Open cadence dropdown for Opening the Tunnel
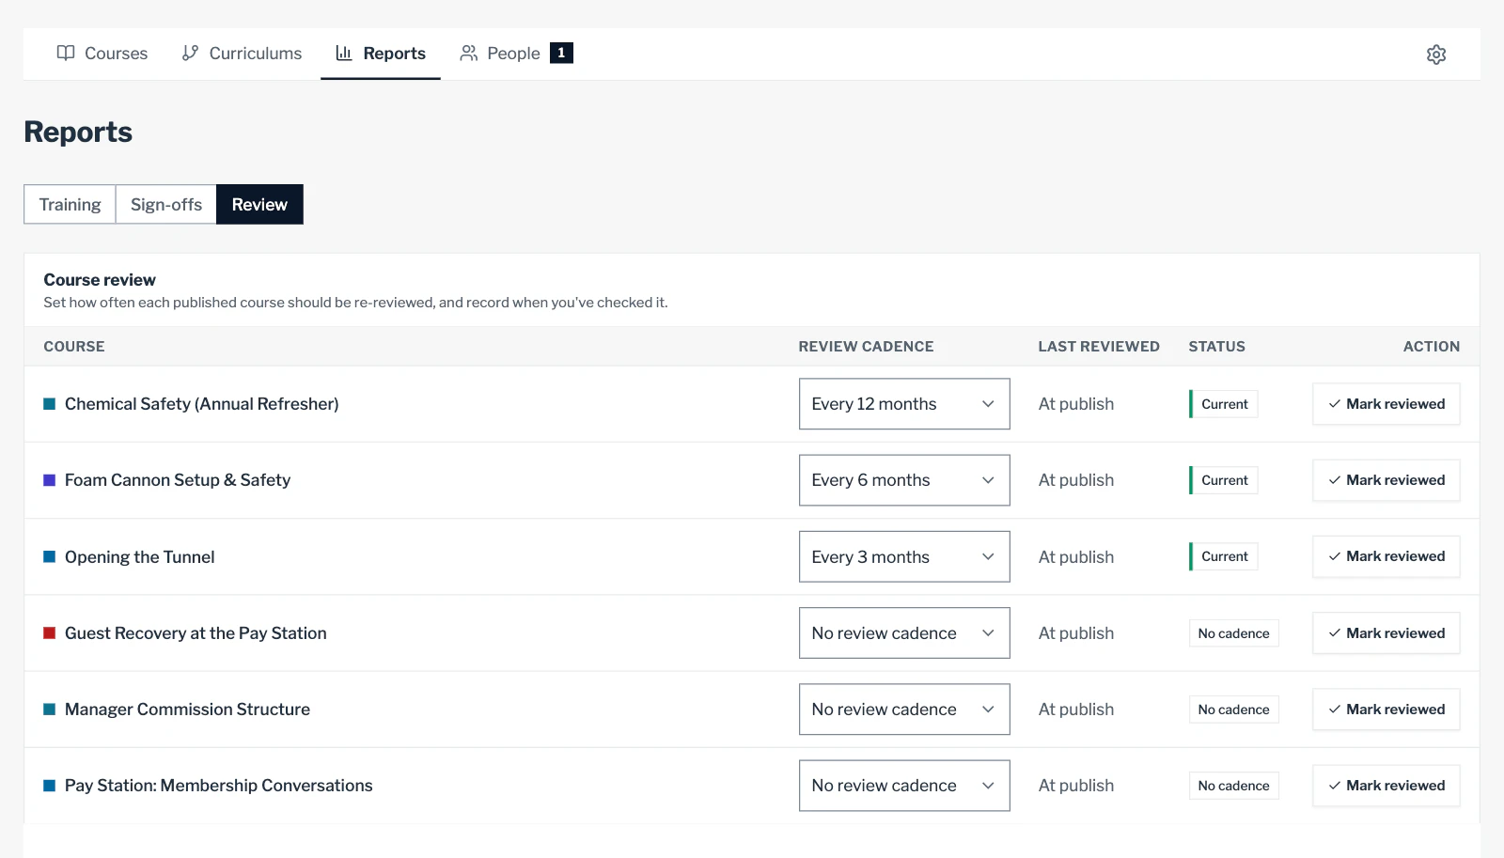The image size is (1504, 858). [x=904, y=556]
